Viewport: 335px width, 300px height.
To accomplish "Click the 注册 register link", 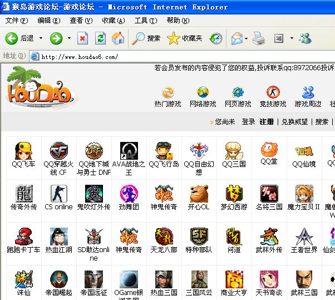I will (x=267, y=122).
